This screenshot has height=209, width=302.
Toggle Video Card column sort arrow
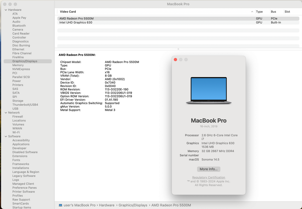[x=252, y=12]
